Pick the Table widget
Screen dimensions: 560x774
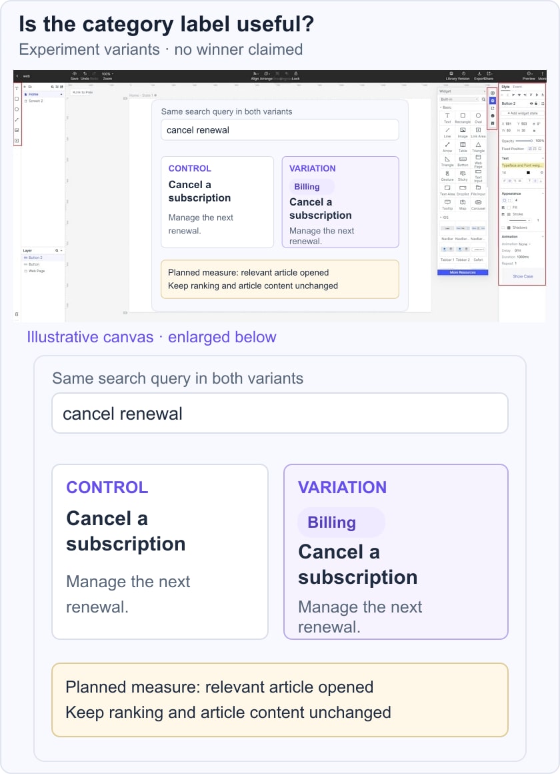pos(463,147)
